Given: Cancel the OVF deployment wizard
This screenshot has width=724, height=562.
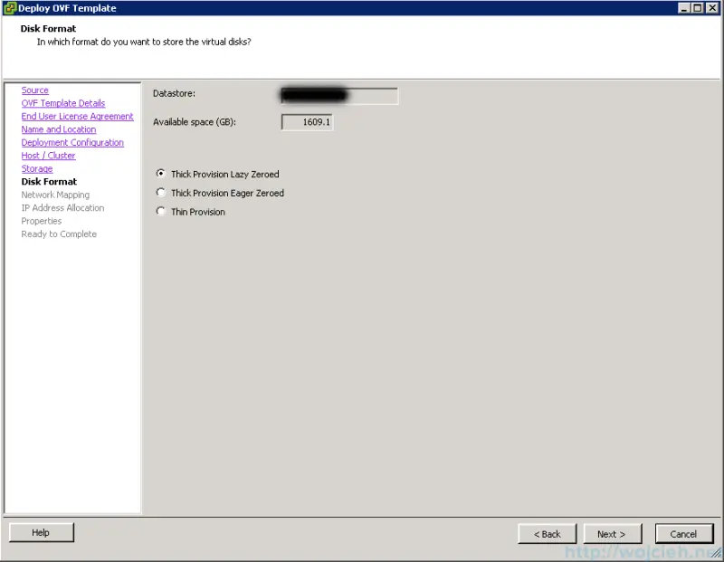Looking at the screenshot, I should point(684,534).
